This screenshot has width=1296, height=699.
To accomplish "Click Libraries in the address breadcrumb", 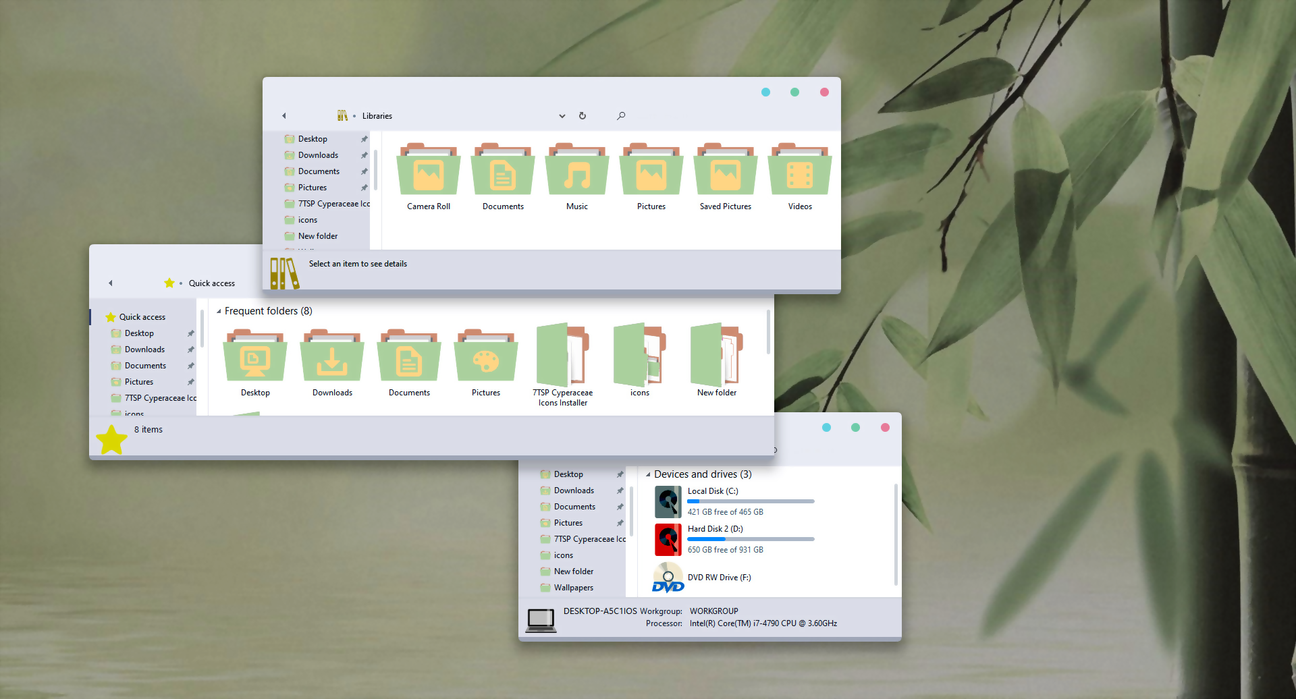I will (x=377, y=115).
